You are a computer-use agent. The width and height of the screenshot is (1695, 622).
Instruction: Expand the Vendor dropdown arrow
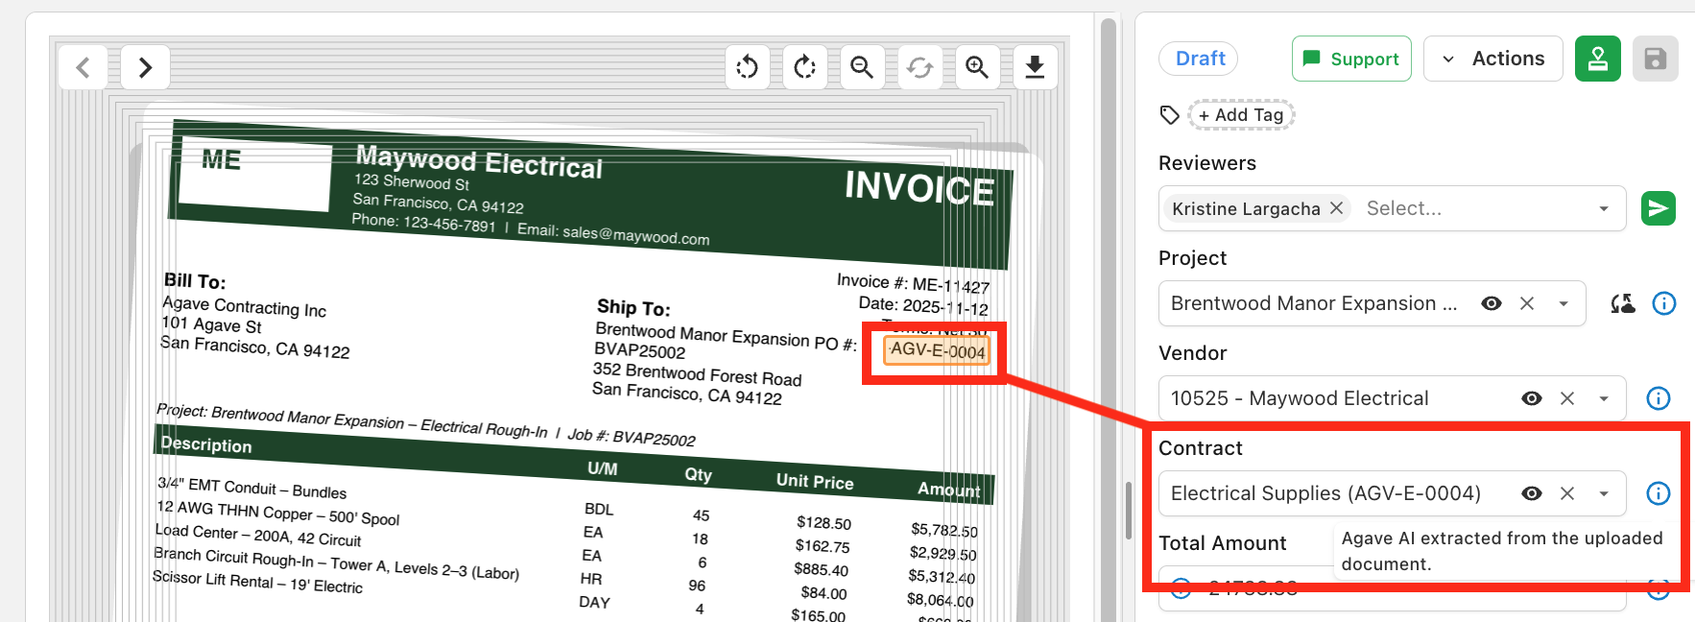pos(1604,399)
